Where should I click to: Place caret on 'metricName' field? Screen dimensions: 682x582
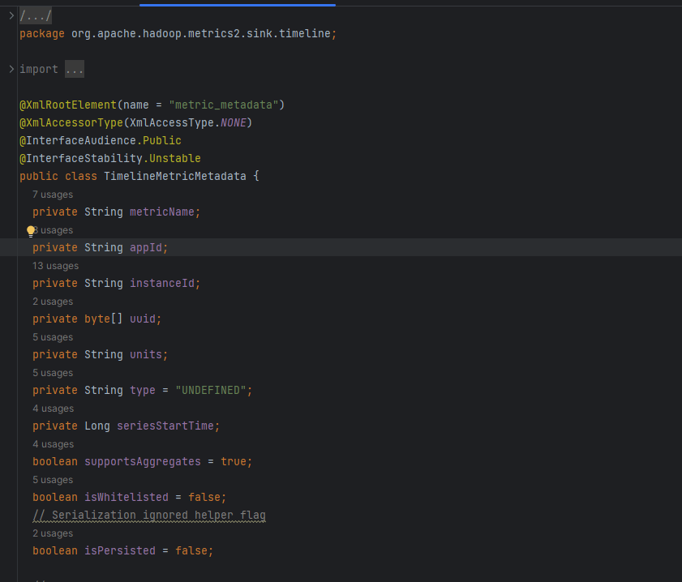162,212
